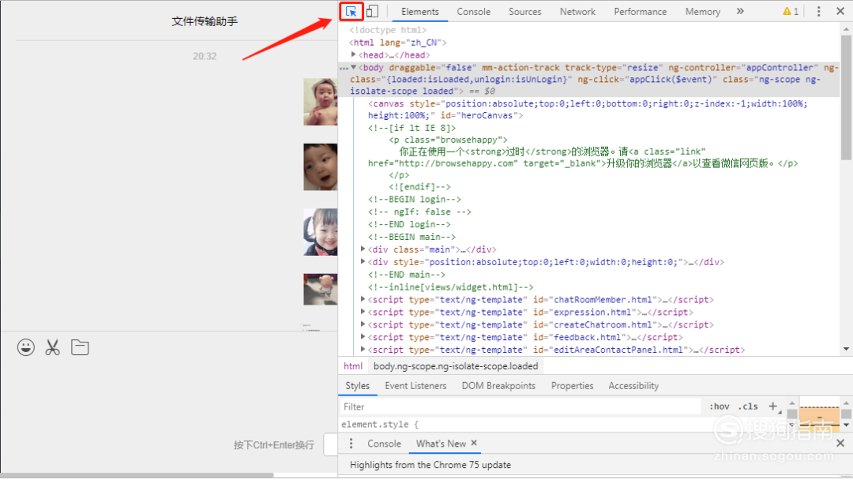853x483 pixels.
Task: Open the Performance tab
Action: 640,11
